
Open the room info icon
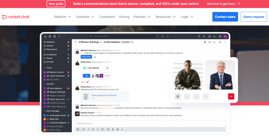(x=220, y=42)
